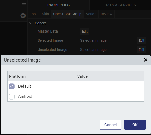
Task: Click the Default row value cell
Action: (110, 86)
